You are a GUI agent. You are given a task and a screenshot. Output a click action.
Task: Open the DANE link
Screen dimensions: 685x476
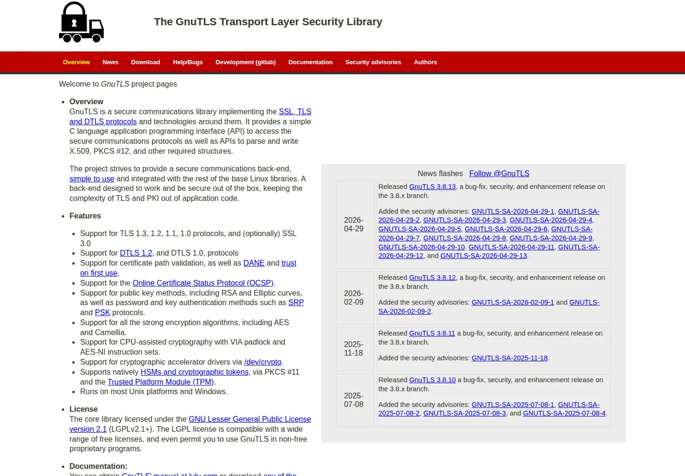coord(254,263)
